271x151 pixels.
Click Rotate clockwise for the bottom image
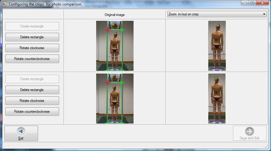tap(32, 101)
